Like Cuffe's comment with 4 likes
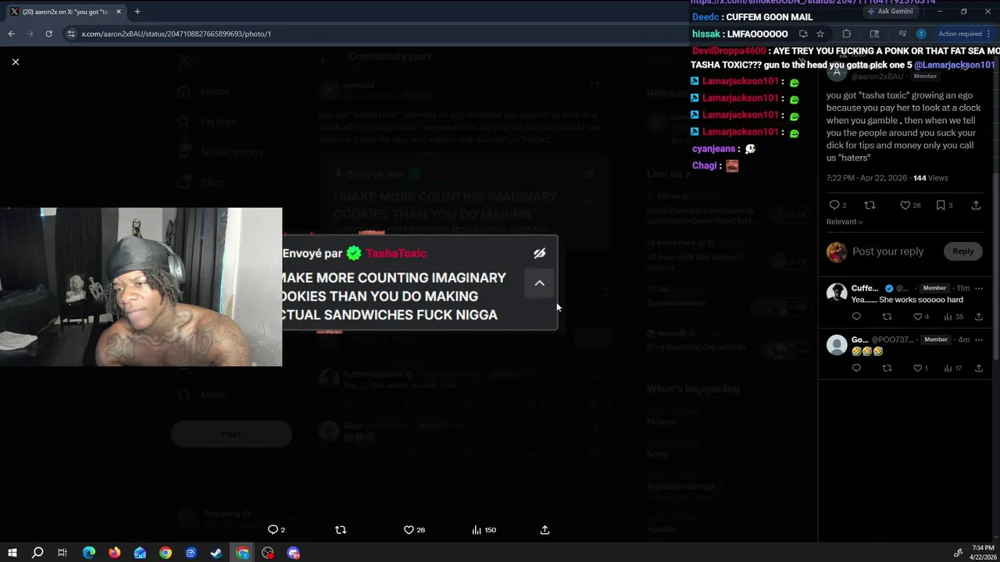 point(921,317)
